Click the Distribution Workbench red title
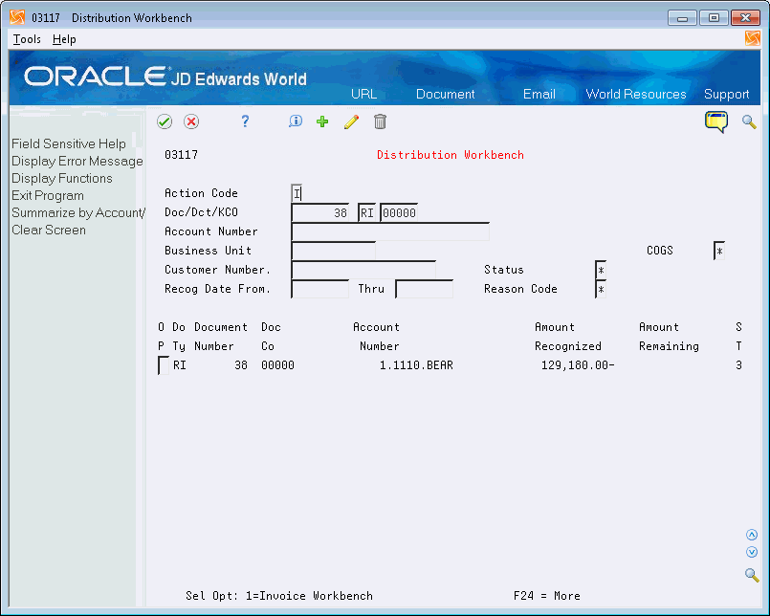Viewport: 770px width, 616px height. tap(451, 155)
